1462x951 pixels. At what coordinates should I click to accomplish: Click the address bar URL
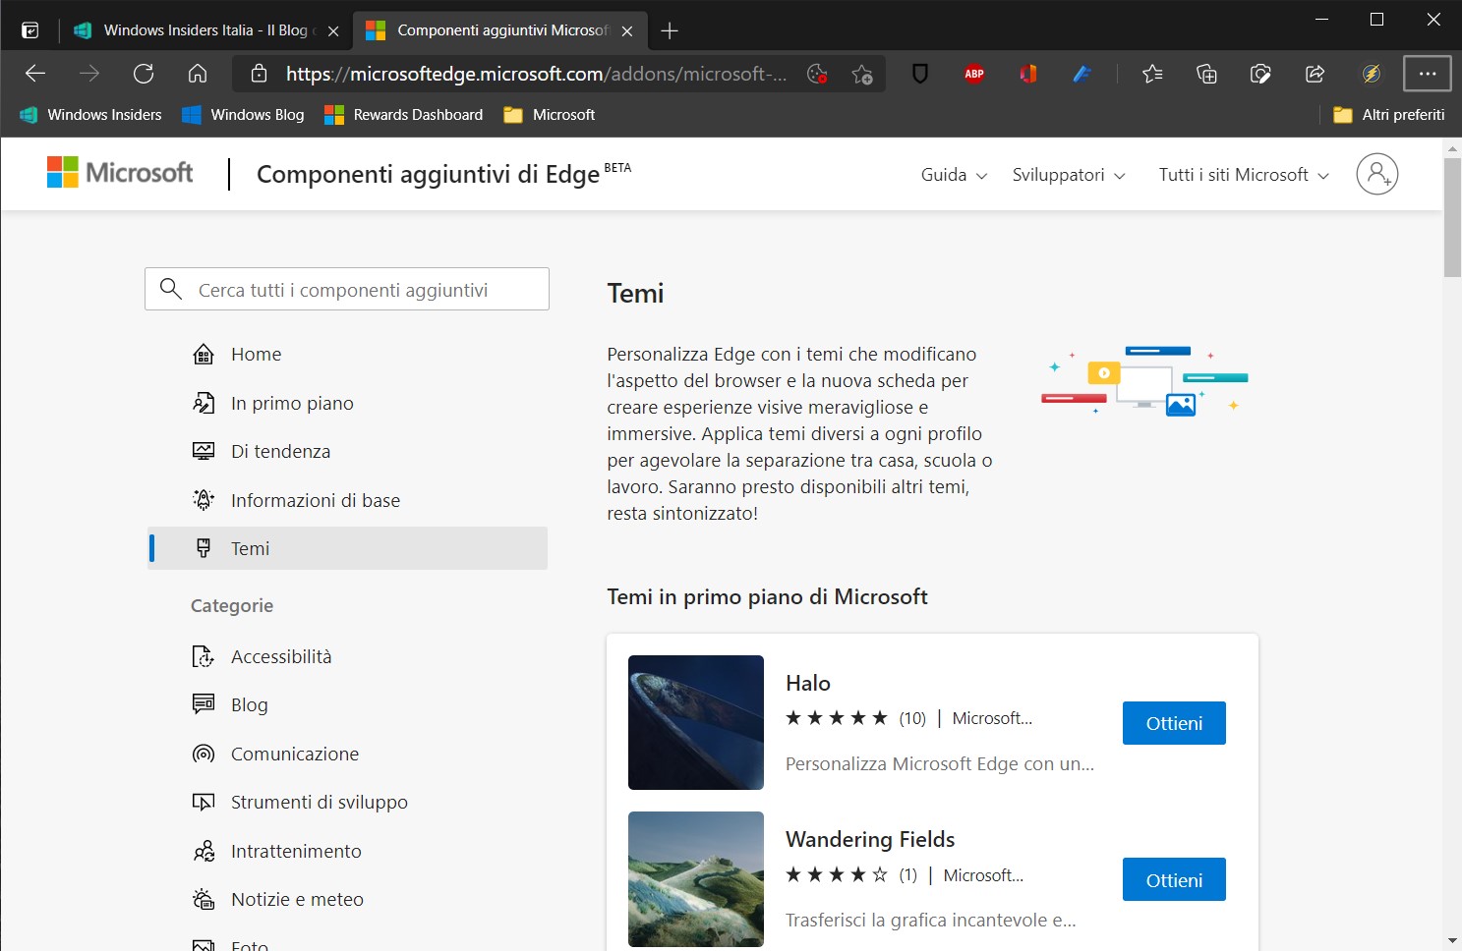tap(536, 74)
